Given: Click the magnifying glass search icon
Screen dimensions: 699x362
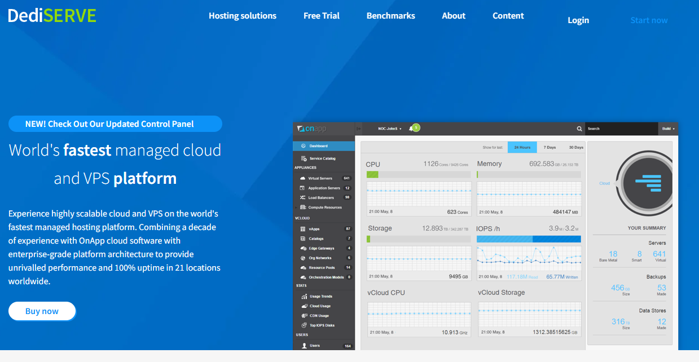Looking at the screenshot, I should click(579, 129).
